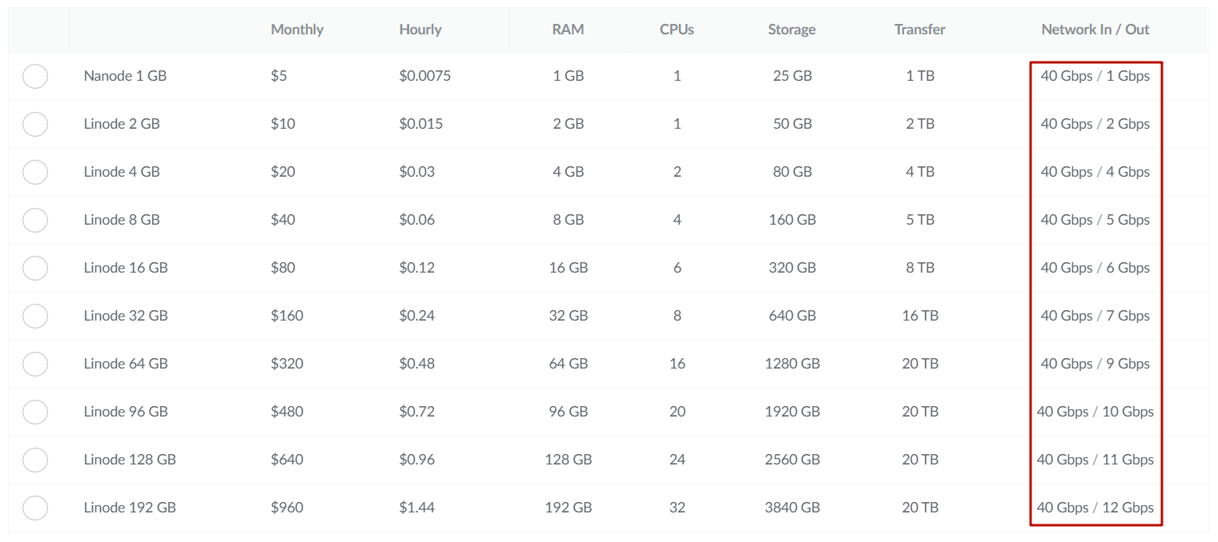Select the Linode 96 GB plan
1218x542 pixels.
[x=35, y=412]
